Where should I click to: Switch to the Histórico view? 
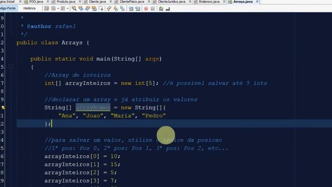30,8
